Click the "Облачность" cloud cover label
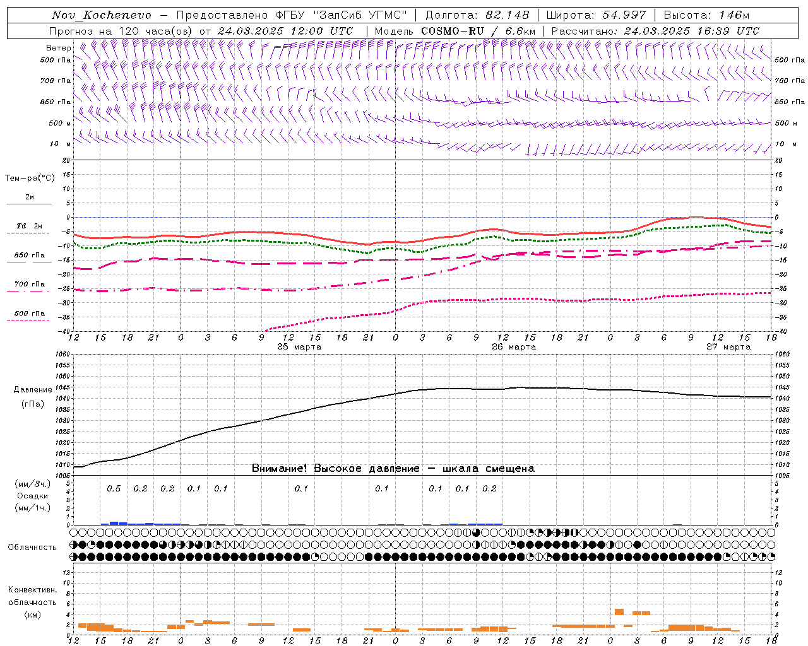808x646 pixels. [32, 548]
